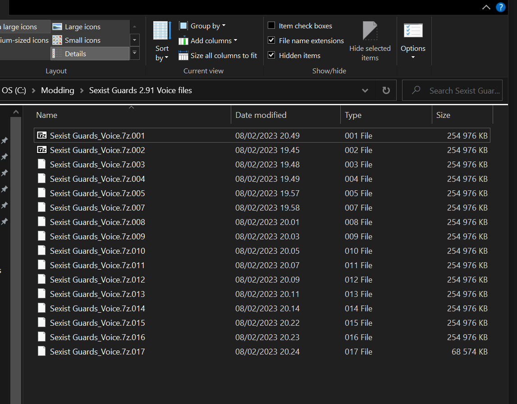Refresh the folder view
517x404 pixels.
386,90
